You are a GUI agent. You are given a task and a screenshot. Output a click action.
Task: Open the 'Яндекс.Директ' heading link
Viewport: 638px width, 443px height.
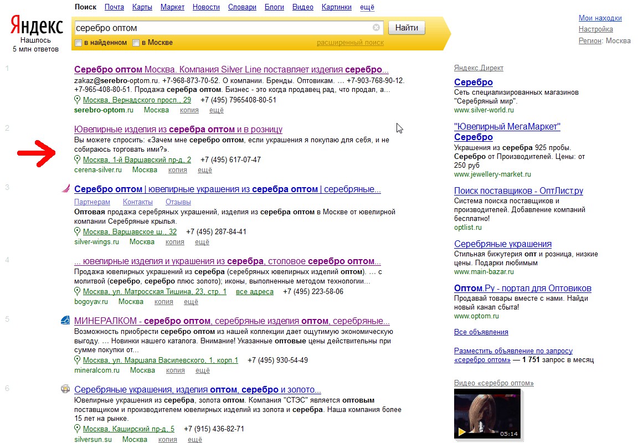[x=478, y=68]
